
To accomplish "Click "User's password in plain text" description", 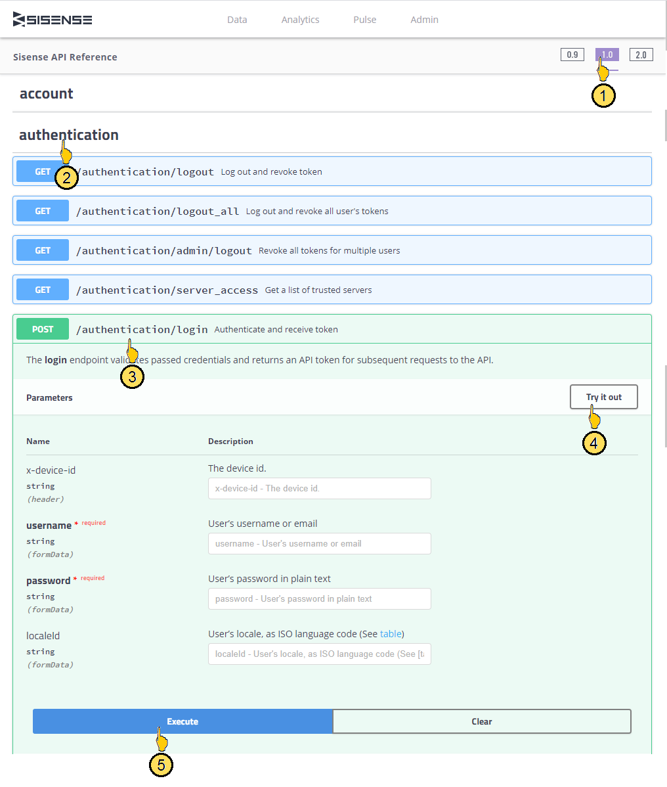I will tap(269, 579).
